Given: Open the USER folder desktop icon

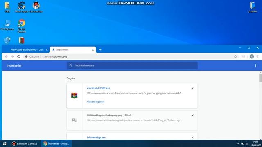Looking at the screenshot, I should (x=7, y=7).
